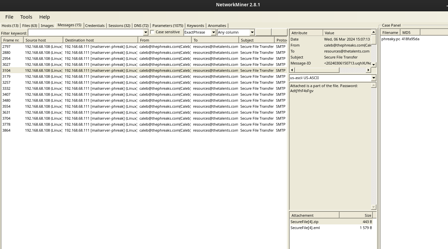Image resolution: width=448 pixels, height=249 pixels.
Task: Select the Date attribute row
Action: (330, 39)
